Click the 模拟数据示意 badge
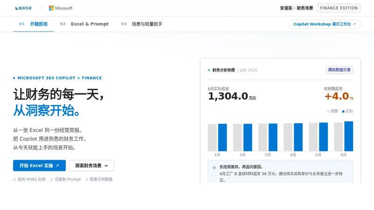The image size is (374, 210). coord(339,70)
